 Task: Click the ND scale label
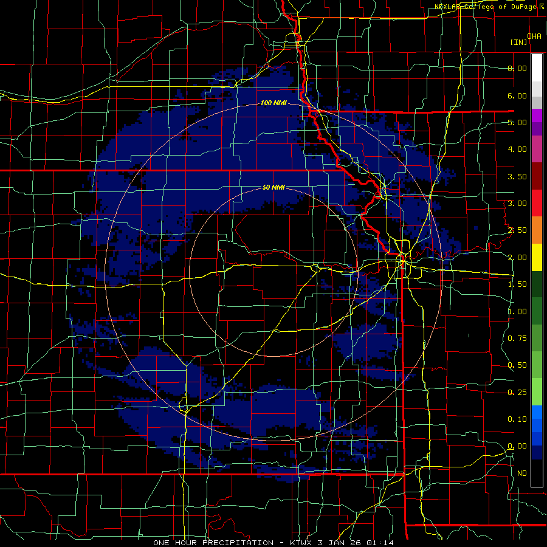tap(522, 473)
